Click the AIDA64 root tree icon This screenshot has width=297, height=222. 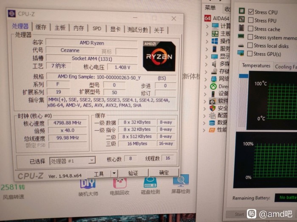[x=207, y=18]
